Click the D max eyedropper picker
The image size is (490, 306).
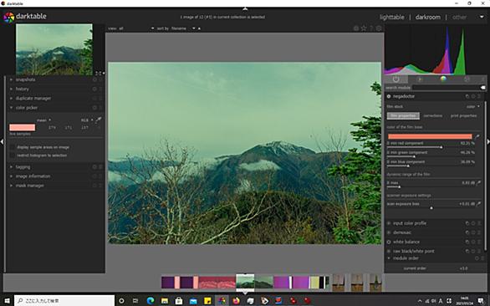478,183
